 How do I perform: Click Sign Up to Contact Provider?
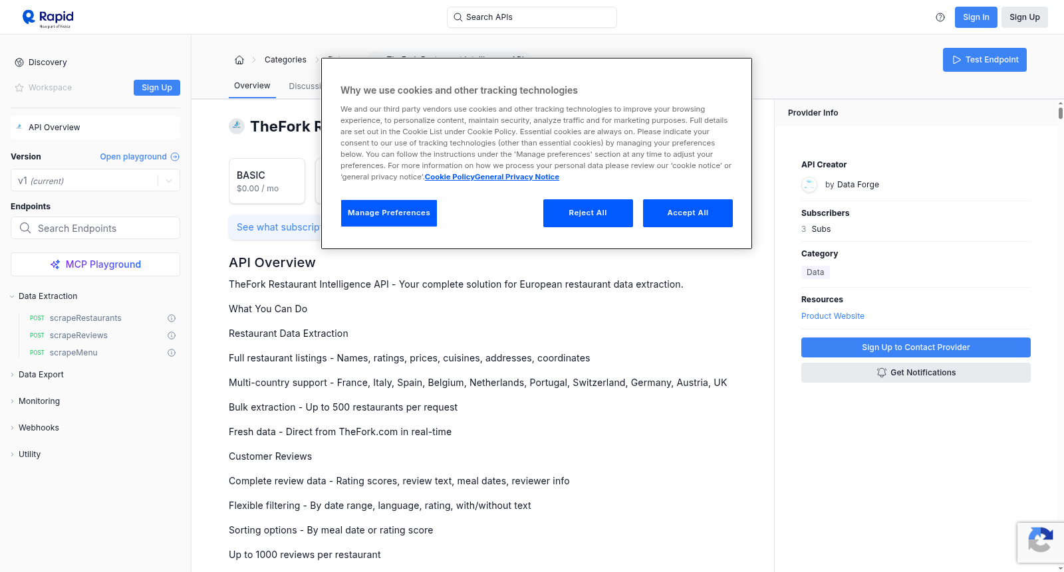[916, 347]
